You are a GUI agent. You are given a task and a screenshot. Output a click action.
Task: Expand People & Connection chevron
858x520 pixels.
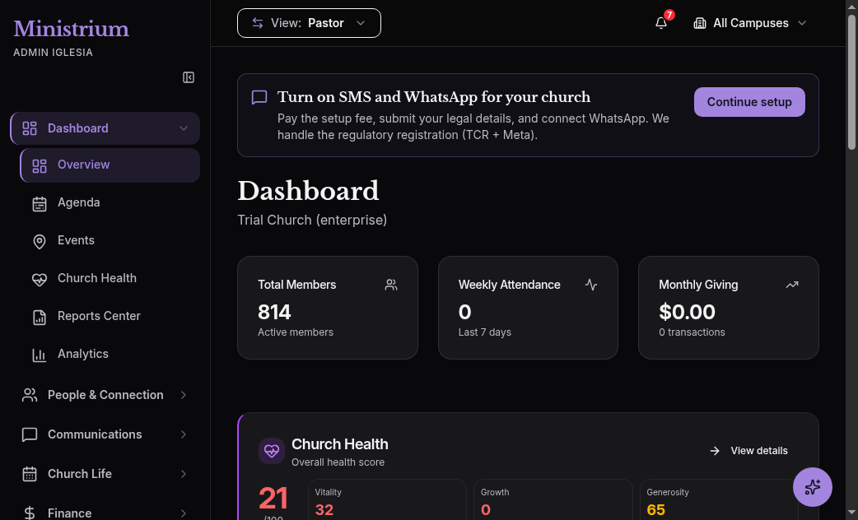[184, 395]
